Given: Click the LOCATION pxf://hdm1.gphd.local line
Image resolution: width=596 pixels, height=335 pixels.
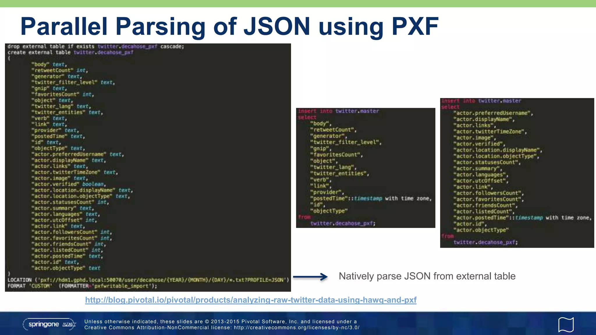Looking at the screenshot, I should pos(148,280).
